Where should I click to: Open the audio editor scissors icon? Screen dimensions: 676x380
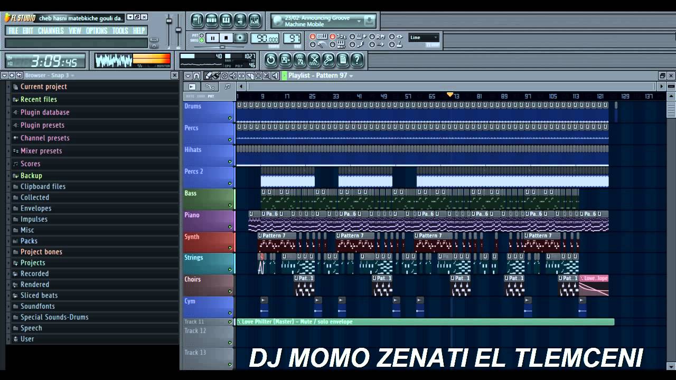point(314,60)
